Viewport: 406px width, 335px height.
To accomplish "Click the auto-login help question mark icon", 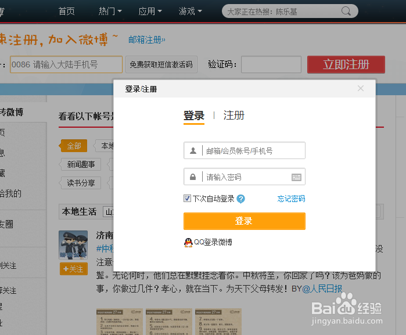I will coord(240,199).
